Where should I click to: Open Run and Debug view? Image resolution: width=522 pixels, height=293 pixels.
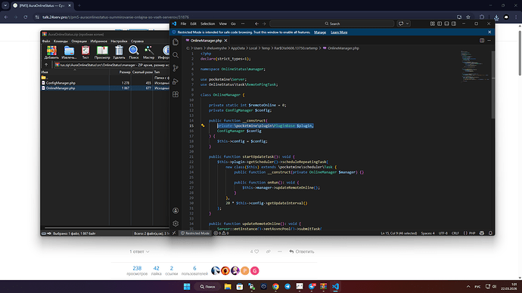176,82
